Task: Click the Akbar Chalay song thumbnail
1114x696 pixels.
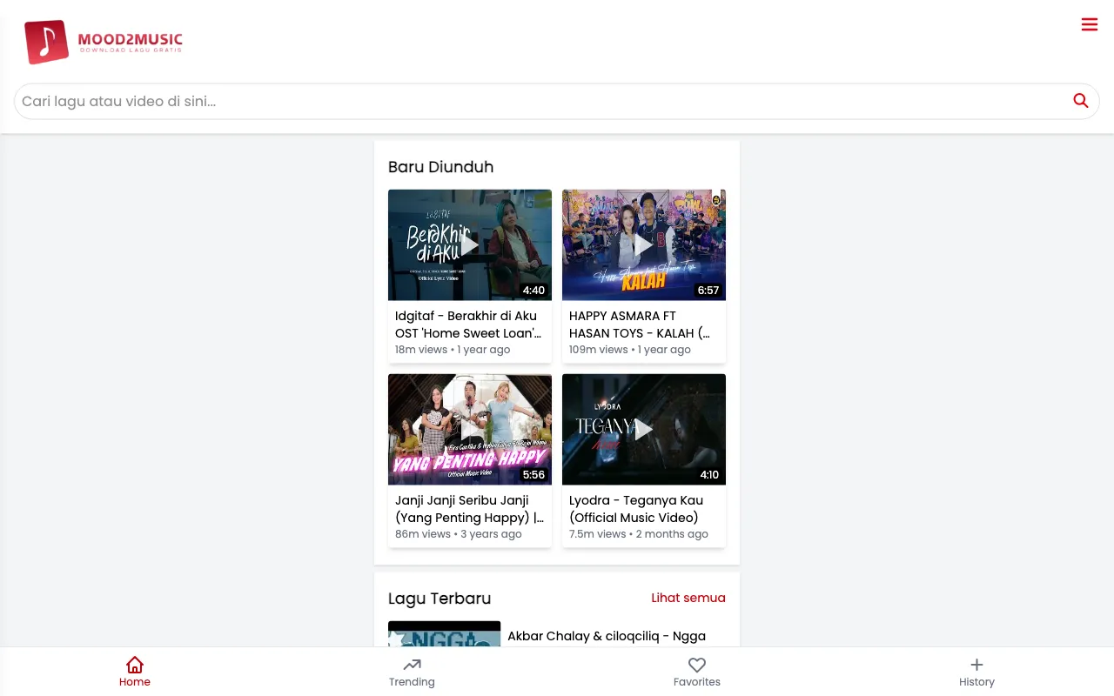Action: pos(444,634)
